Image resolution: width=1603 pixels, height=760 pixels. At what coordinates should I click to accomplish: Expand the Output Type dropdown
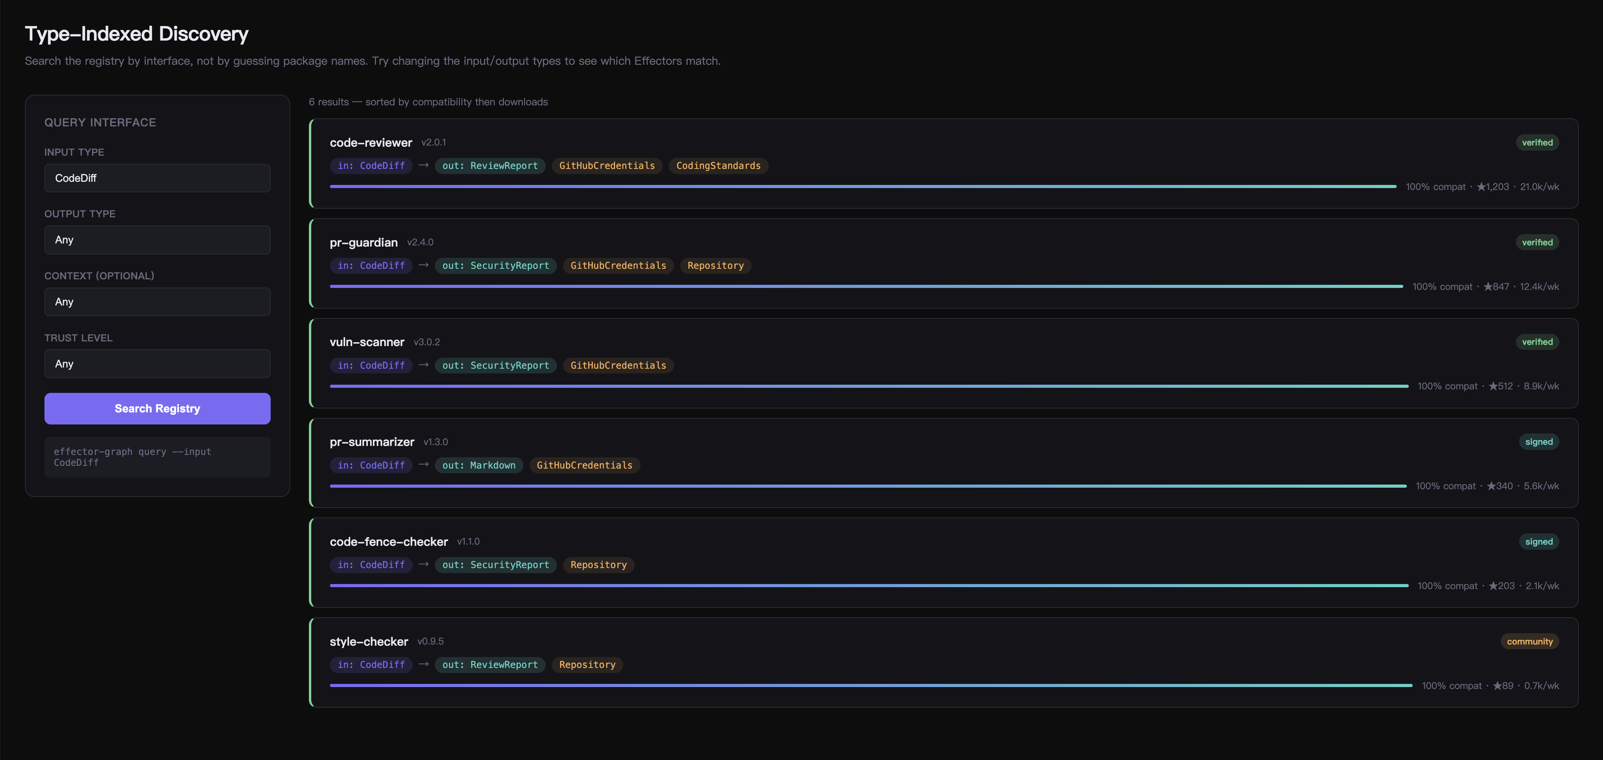[157, 240]
